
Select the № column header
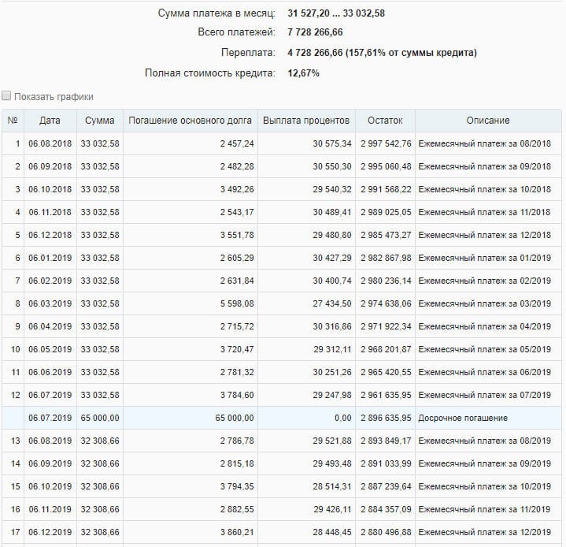coord(13,121)
